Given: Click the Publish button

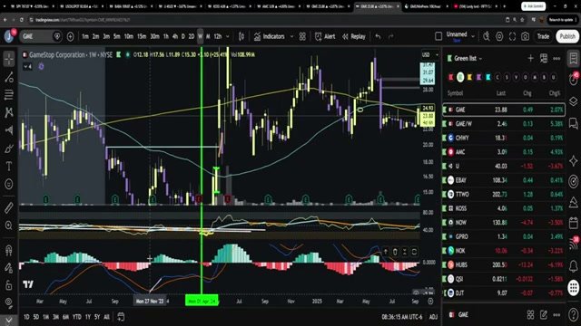Looking at the screenshot, I should coord(567,36).
